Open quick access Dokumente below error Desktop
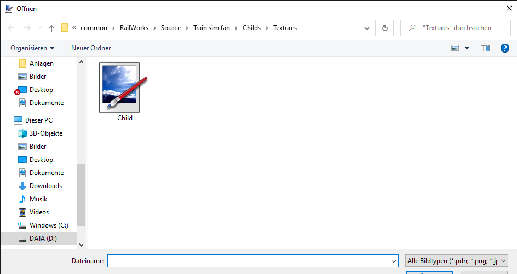The image size is (517, 274). click(x=41, y=103)
